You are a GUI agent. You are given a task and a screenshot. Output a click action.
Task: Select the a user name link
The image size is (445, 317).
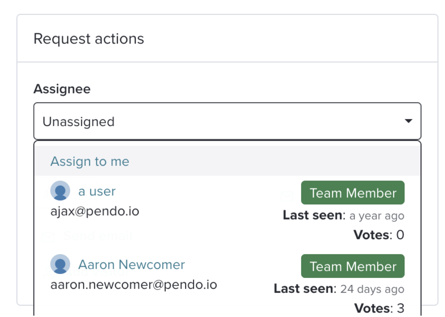(97, 191)
